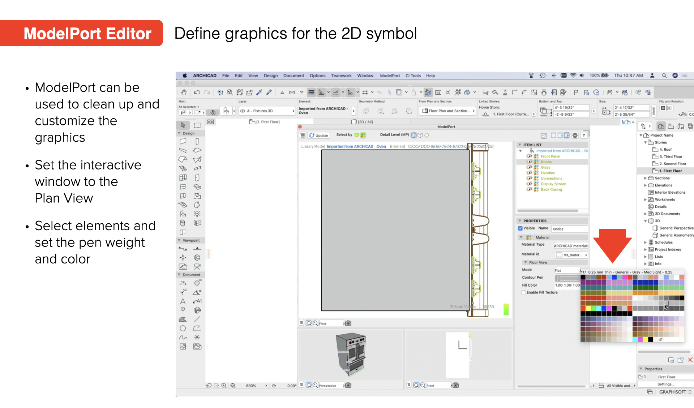Image resolution: width=694 pixels, height=408 pixels.
Task: Choose the Text tool in Document section
Action: [x=183, y=301]
